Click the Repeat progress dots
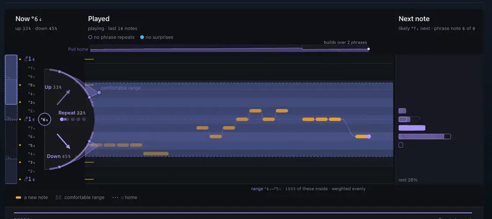Viewport: 492px width, 219px height. click(x=72, y=120)
